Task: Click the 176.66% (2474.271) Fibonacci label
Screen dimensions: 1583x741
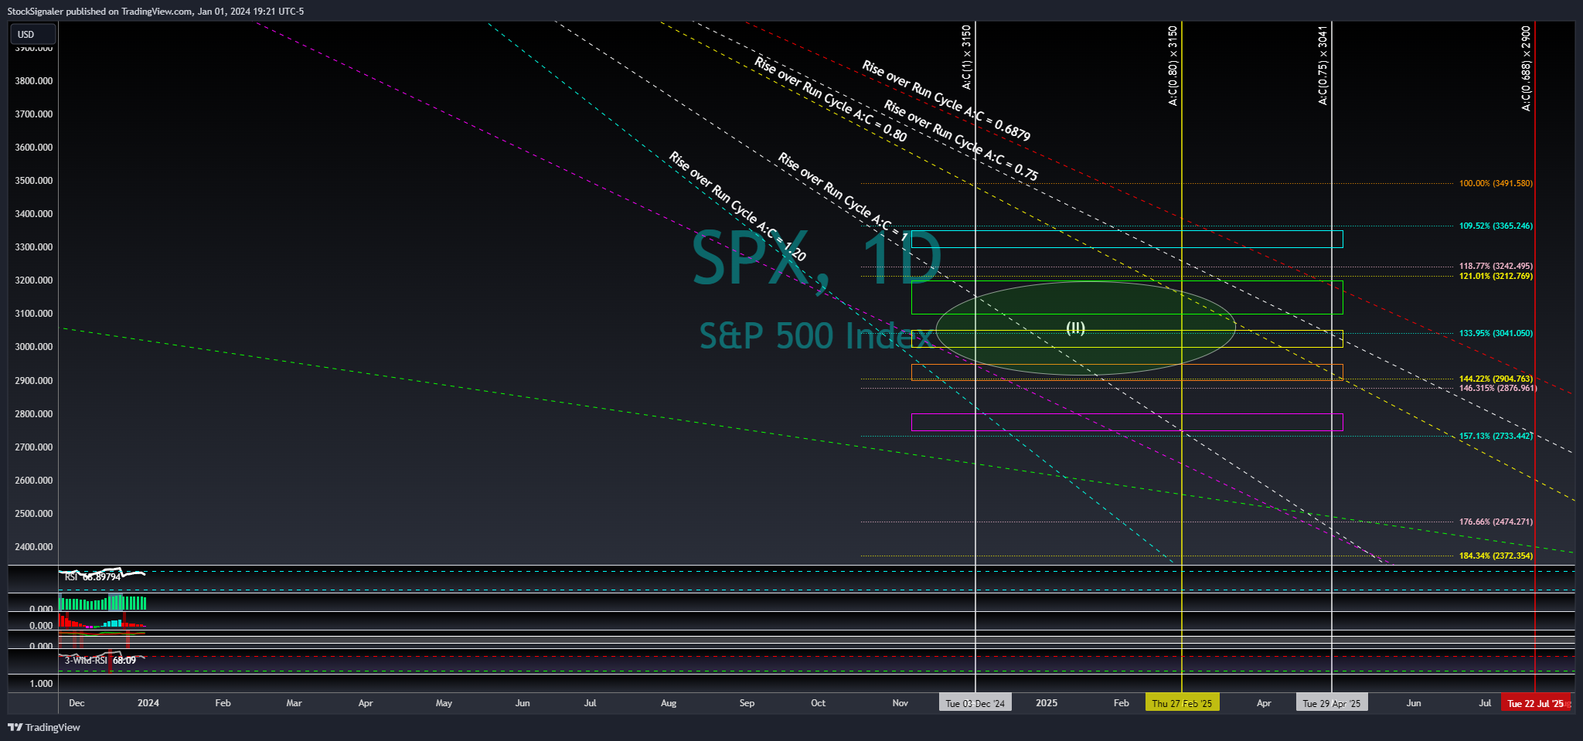Action: 1496,522
